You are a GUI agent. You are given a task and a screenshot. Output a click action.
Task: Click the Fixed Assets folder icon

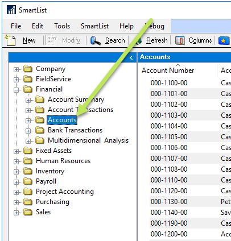click(28, 151)
